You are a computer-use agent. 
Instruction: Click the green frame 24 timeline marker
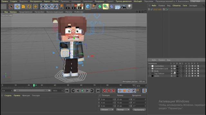34,85
